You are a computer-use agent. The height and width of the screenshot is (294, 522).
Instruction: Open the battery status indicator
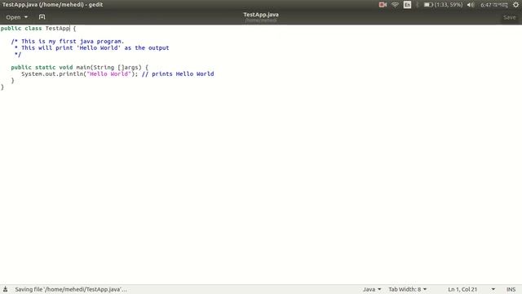(x=443, y=5)
